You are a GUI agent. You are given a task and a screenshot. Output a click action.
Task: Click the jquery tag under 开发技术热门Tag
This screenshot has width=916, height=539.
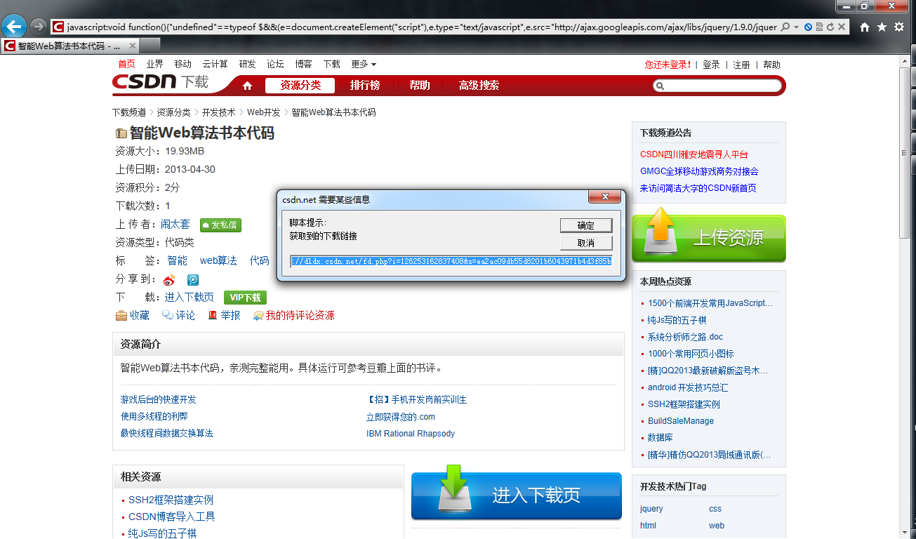[651, 509]
